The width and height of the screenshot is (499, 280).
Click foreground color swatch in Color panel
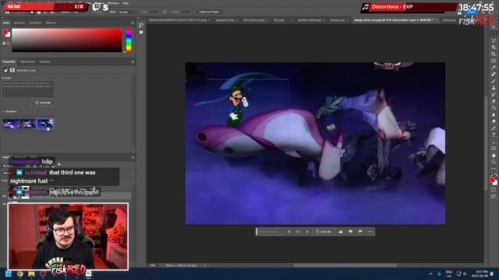5,32
